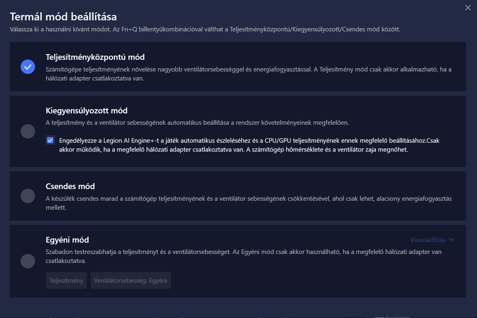Viewport: 477px width, 318px height.
Task: Click the Kiegyensúlyozott mód heading
Action: pyautogui.click(x=86, y=111)
